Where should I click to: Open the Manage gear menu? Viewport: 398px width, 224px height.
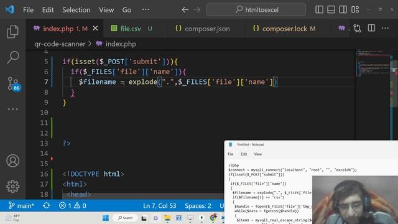(x=12, y=187)
